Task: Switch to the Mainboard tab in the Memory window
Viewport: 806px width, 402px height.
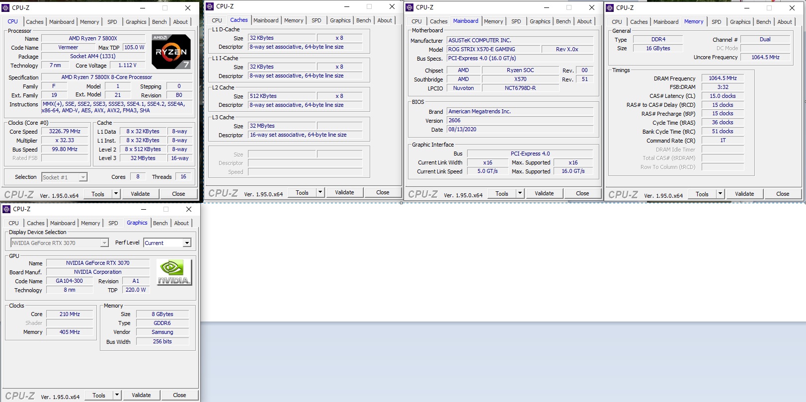Action: [x=666, y=22]
